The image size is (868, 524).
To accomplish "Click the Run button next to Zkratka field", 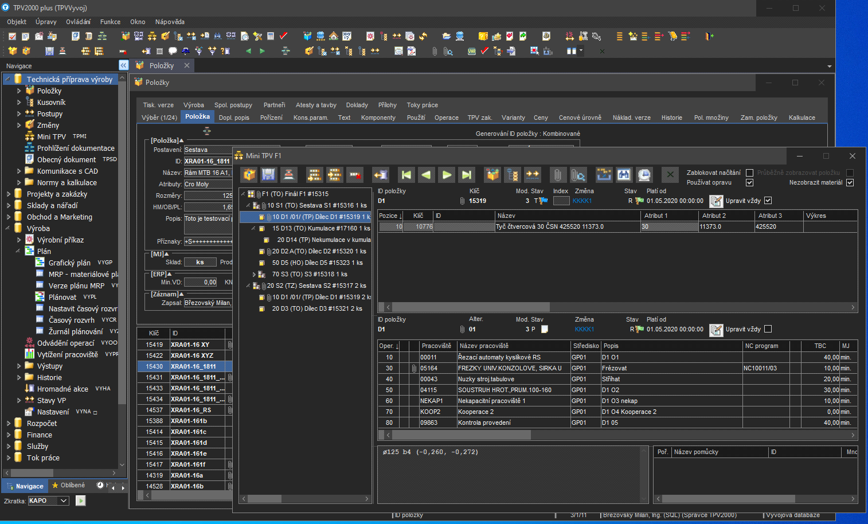I will pyautogui.click(x=81, y=500).
